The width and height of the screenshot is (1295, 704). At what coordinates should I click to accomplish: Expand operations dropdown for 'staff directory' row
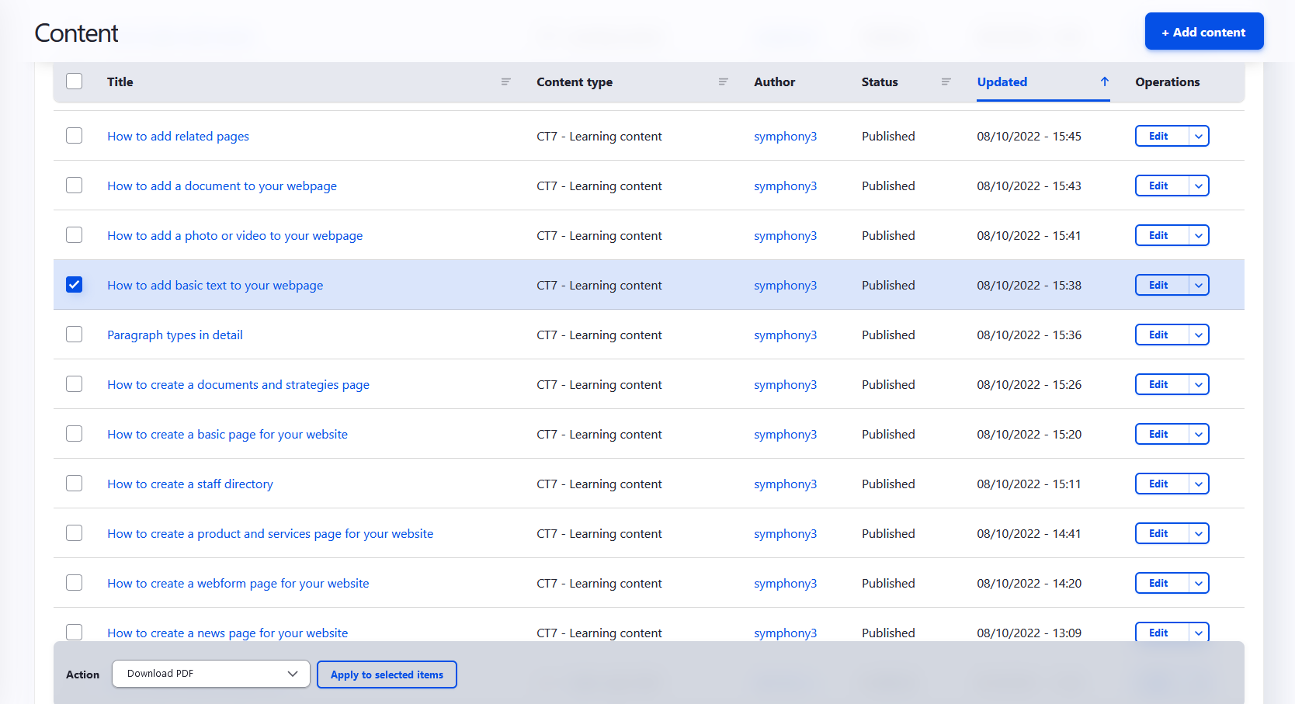coord(1199,484)
